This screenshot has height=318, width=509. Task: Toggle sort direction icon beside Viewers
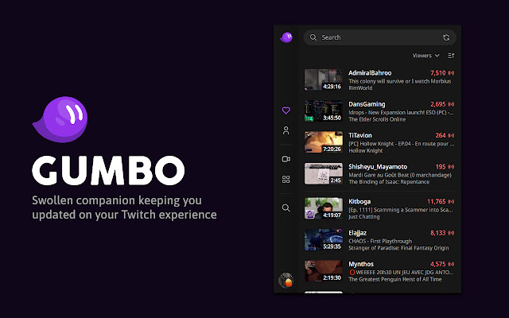[x=451, y=56]
